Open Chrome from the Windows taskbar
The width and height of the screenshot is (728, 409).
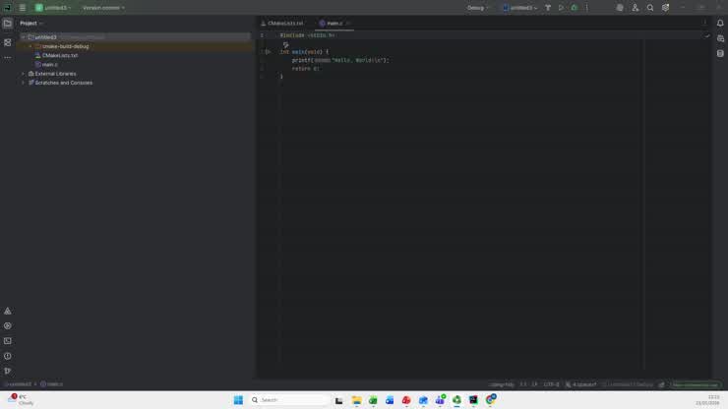click(x=490, y=400)
